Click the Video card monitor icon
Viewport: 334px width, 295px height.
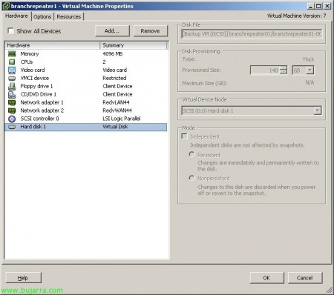coord(12,70)
